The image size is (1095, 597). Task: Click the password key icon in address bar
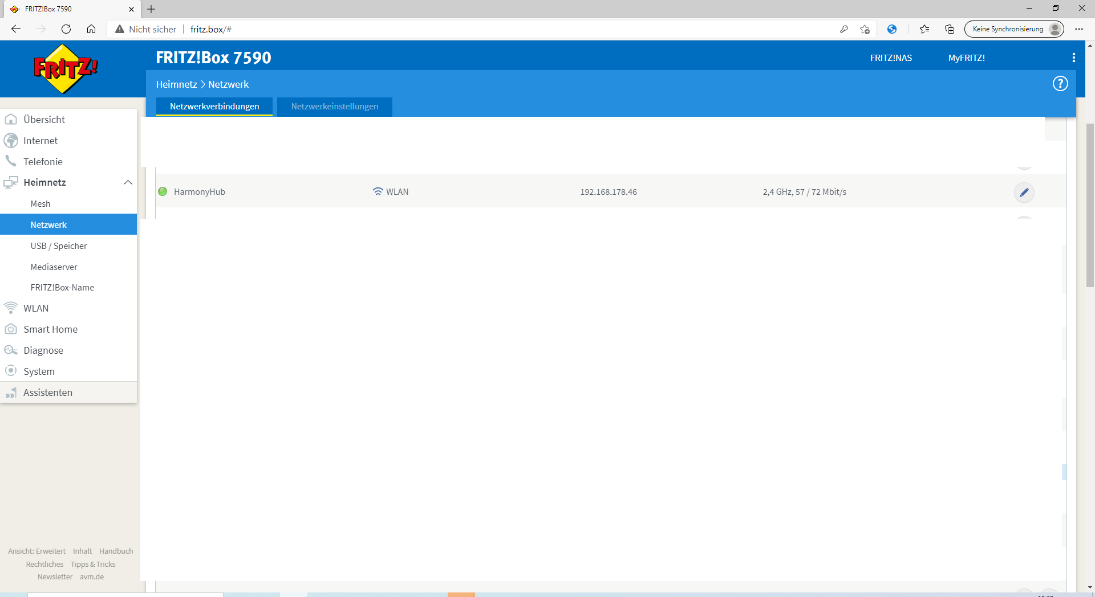point(844,29)
